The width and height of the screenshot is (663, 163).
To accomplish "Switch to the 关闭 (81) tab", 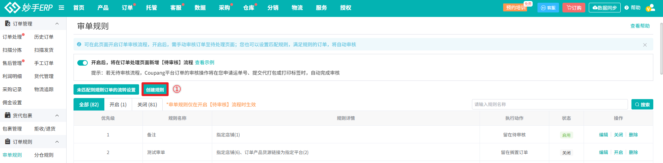I will click(147, 104).
